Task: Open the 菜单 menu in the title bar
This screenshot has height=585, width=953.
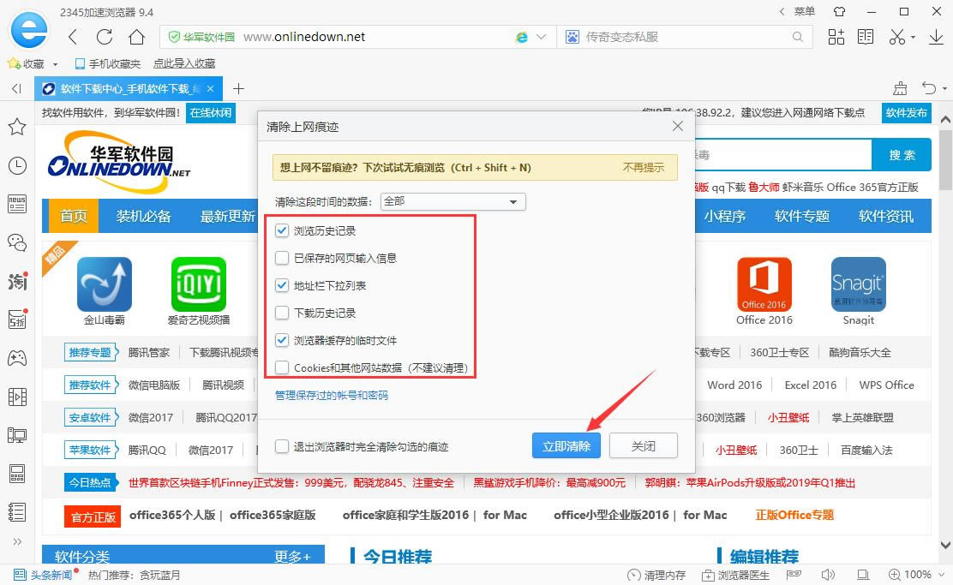Action: tap(804, 11)
